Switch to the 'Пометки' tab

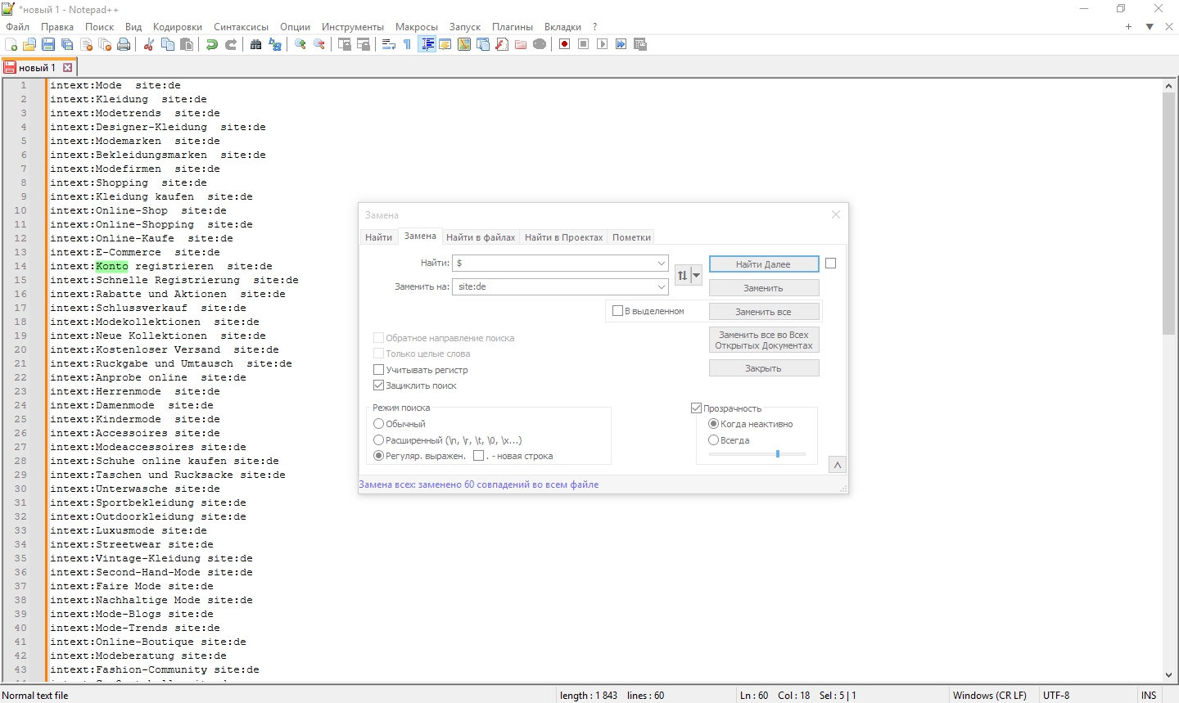pos(632,237)
